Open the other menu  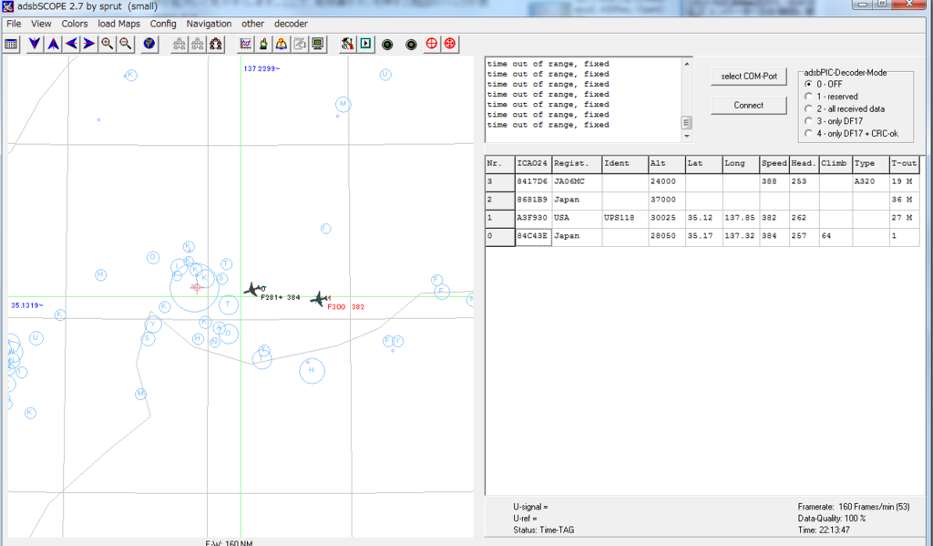(253, 24)
